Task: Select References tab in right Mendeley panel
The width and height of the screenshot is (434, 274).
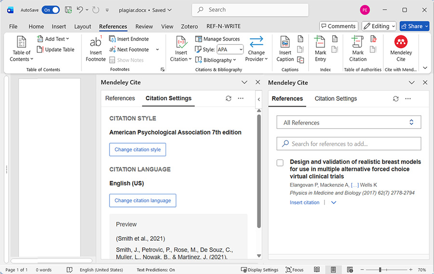Action: 287,98
